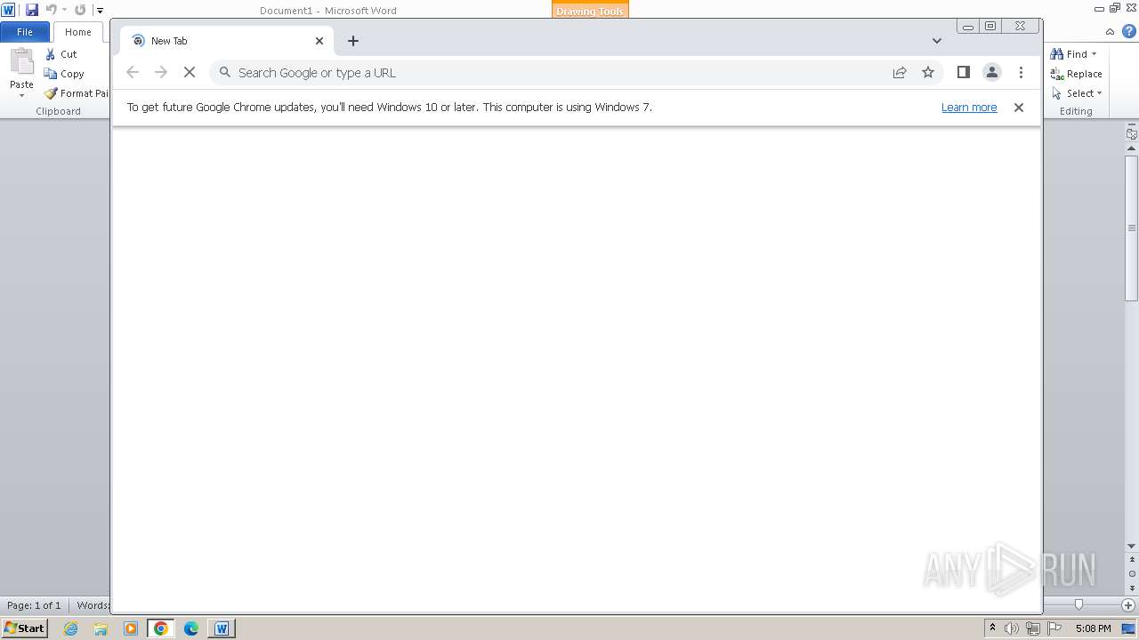
Task: Click Page: 1 of 1 in status bar
Action: tap(34, 605)
